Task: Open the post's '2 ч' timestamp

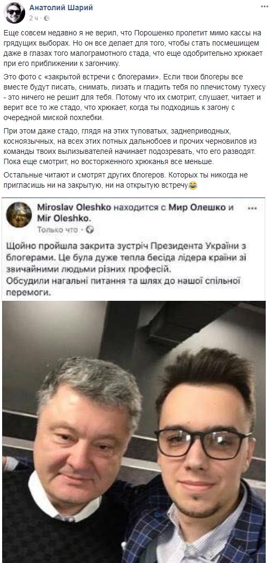Action: pyautogui.click(x=33, y=18)
